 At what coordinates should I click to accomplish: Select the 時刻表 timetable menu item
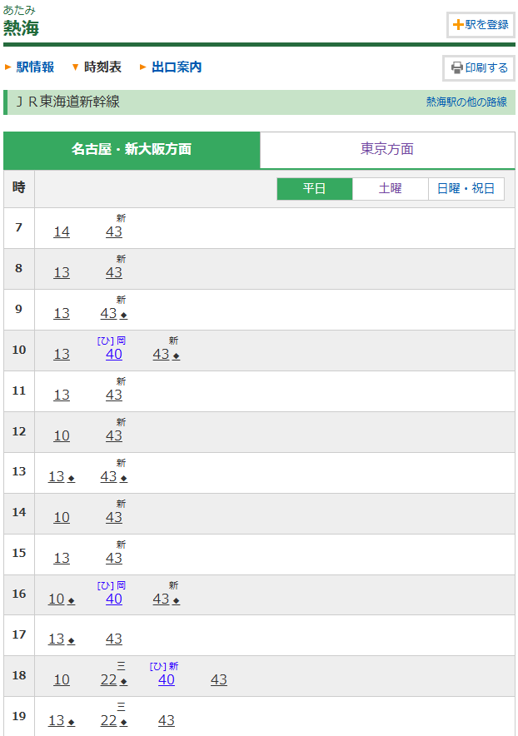click(x=102, y=67)
